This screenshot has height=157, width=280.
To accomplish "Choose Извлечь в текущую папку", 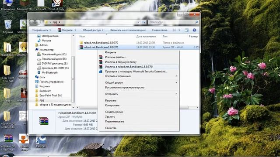I will click(x=139, y=62).
